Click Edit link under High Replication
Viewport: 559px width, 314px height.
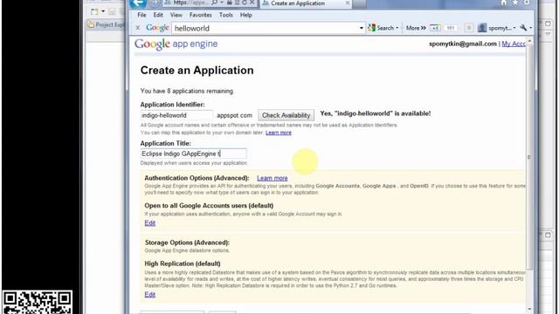tap(149, 295)
